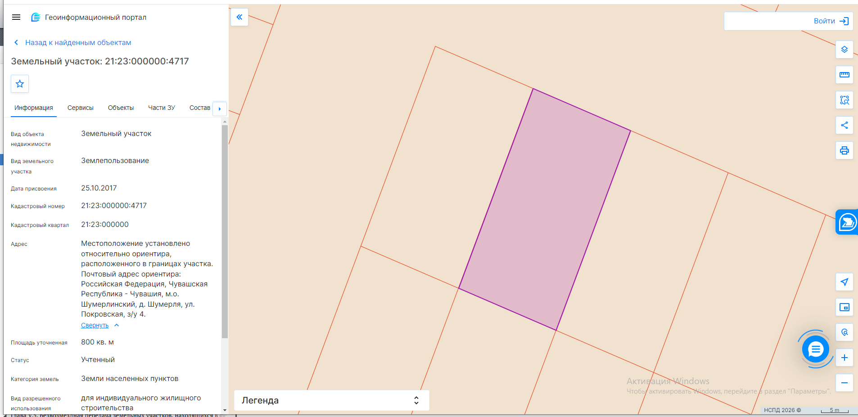Toggle the overview mini-map button
The image size is (858, 417).
[x=844, y=307]
